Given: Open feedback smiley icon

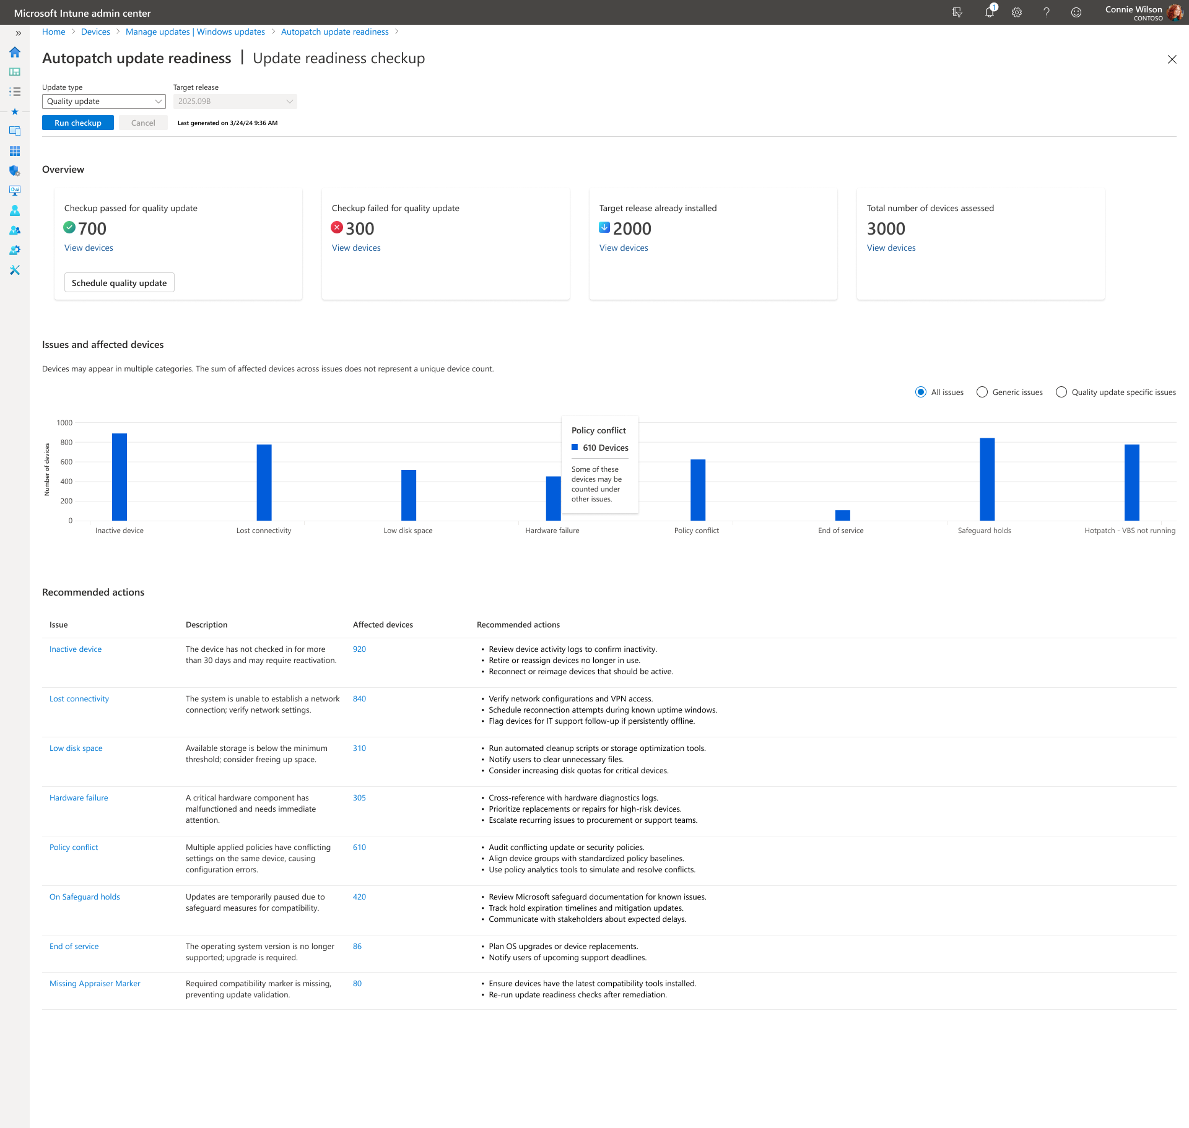Looking at the screenshot, I should [x=1076, y=12].
